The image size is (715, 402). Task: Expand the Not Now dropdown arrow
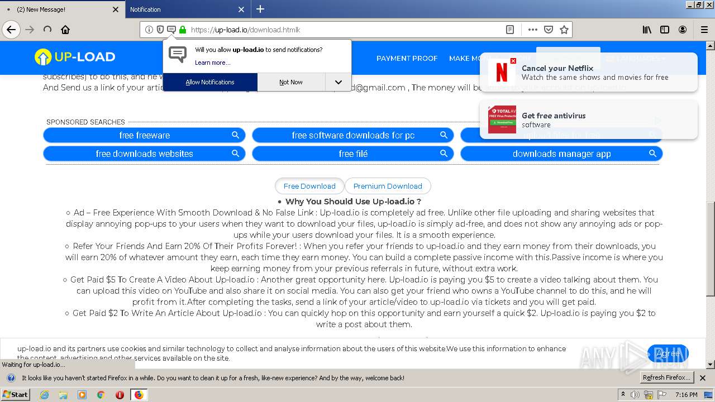tap(339, 82)
